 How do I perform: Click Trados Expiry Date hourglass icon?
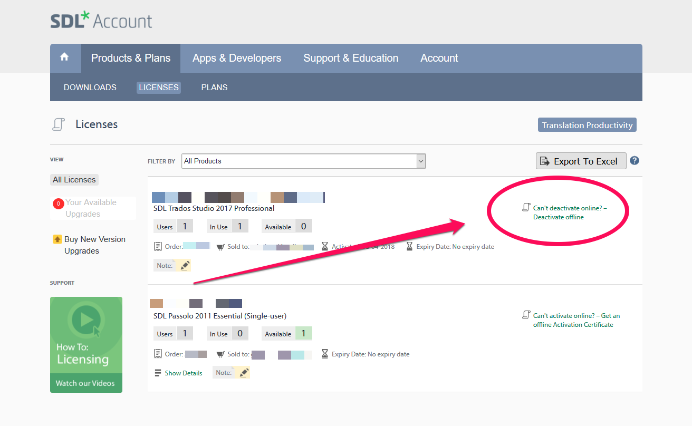point(410,246)
